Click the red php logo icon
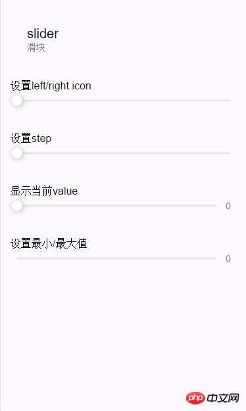The width and height of the screenshot is (246, 411). 195,398
